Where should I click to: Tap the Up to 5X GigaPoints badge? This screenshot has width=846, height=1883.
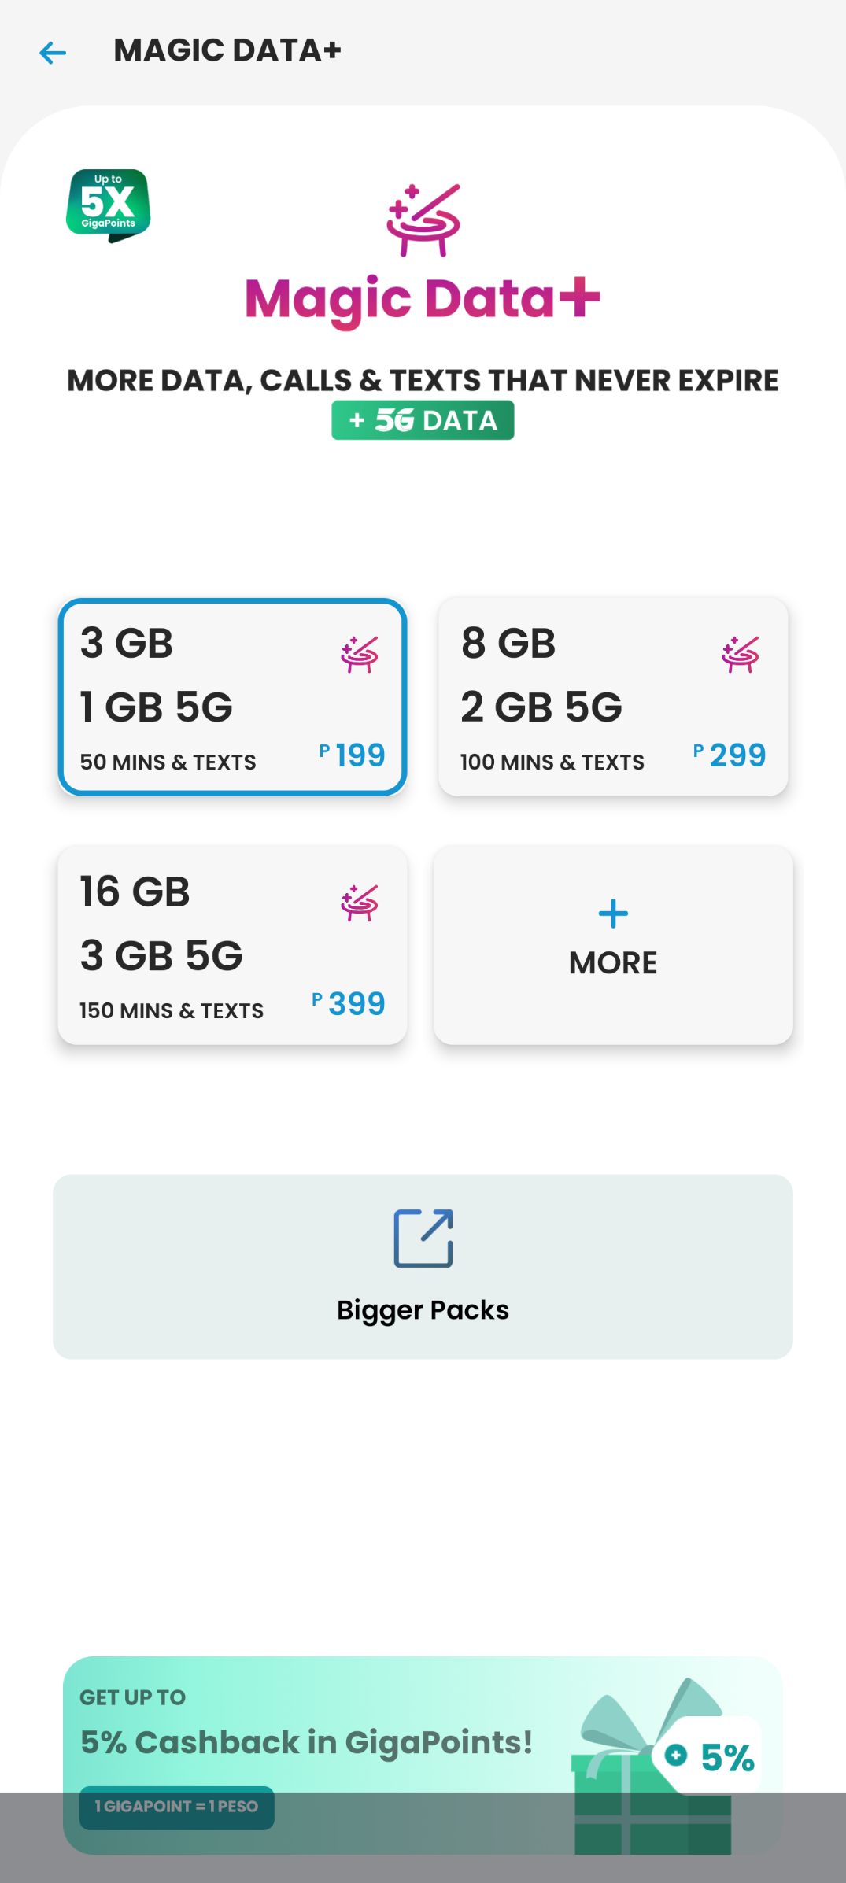(x=109, y=205)
